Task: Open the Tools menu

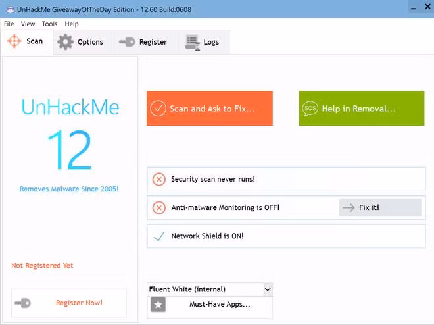Action: click(x=49, y=24)
